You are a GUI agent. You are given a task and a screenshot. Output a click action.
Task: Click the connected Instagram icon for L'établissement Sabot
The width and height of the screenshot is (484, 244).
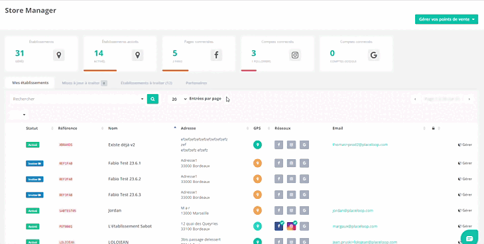[291, 226]
